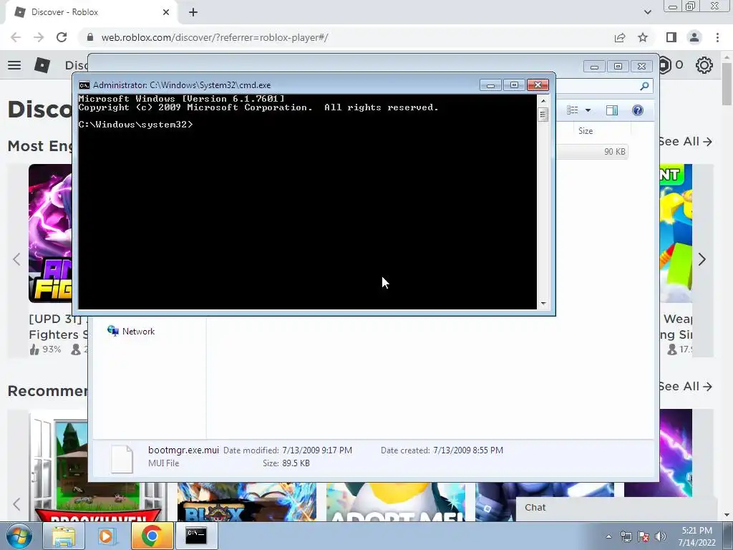Open Windows Media Player from taskbar
This screenshot has height=550, width=733.
pos(107,536)
